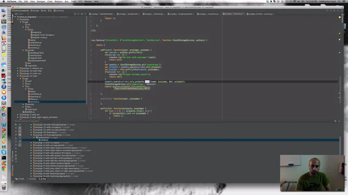Click the project panel settings gear icon
The width and height of the screenshot is (348, 195).
(82, 14)
